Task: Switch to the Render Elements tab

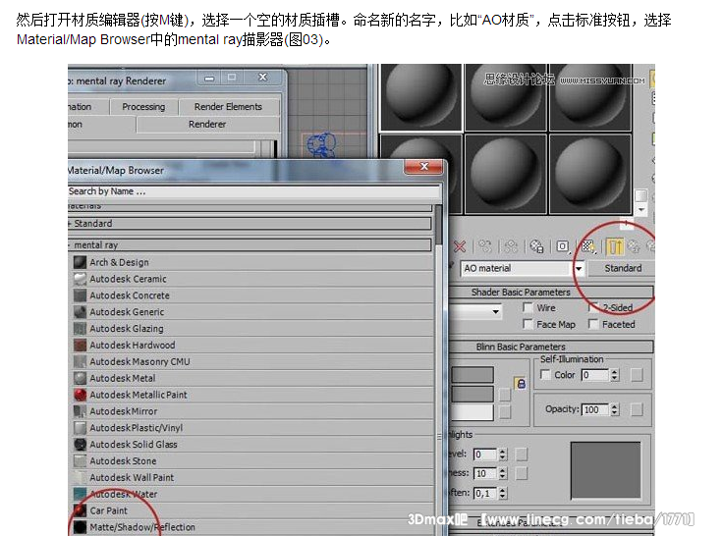Action: [228, 107]
